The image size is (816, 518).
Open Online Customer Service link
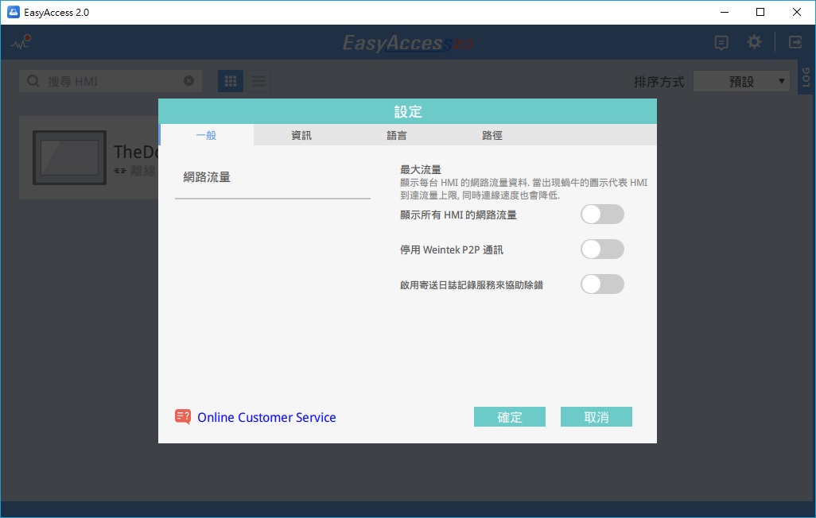pyautogui.click(x=266, y=417)
